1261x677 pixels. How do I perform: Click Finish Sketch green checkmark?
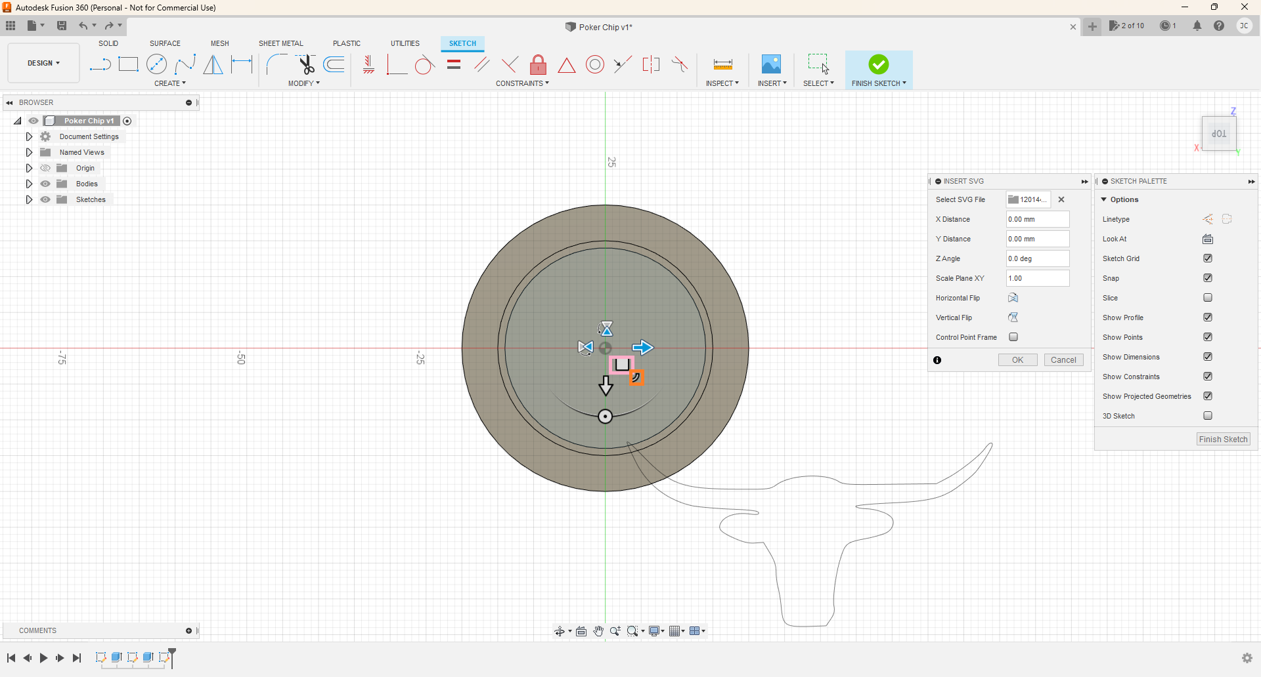879,64
